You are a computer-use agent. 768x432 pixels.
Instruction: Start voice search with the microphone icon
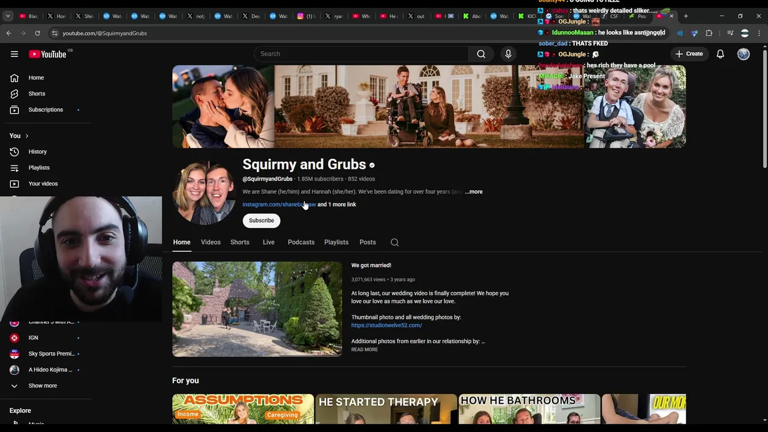point(508,54)
